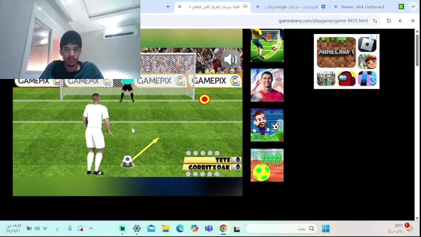
Task: Switch to the Stream - Kick Dashboard tab
Action: tap(362, 7)
